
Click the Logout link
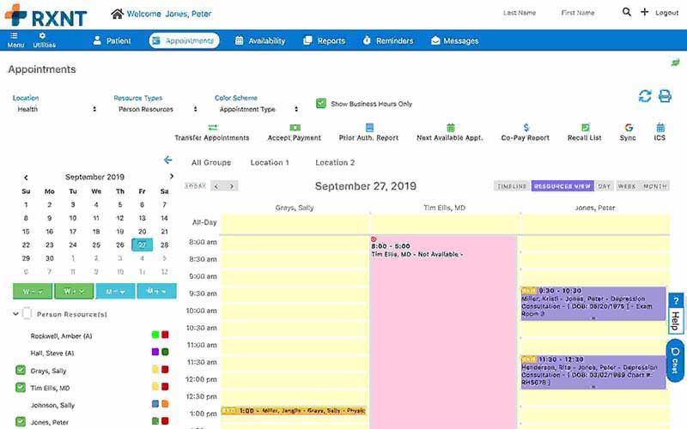667,13
